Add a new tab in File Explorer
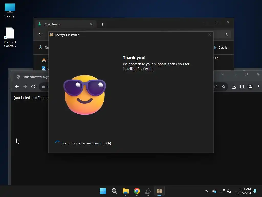 tap(102, 24)
